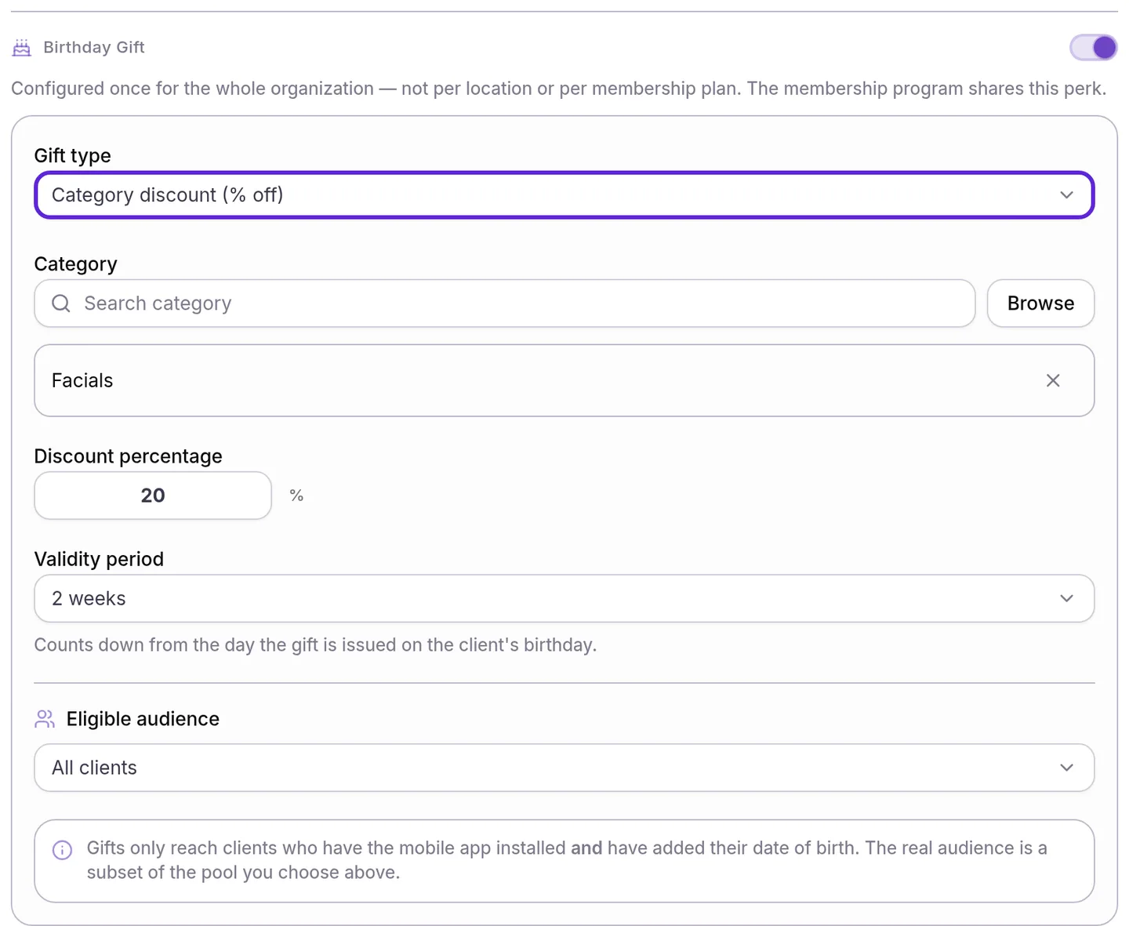Screen dimensions: 1129x926
Task: Click the info icon in notice
Action: pyautogui.click(x=62, y=850)
